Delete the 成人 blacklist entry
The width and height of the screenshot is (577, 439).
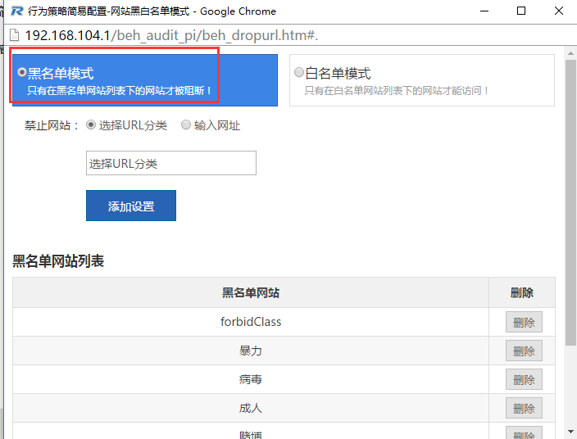[x=524, y=408]
